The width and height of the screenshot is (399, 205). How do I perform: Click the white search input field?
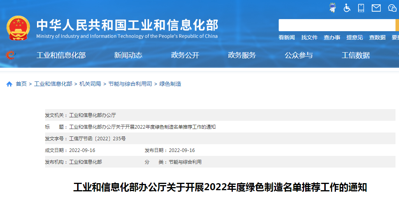tap(337, 25)
